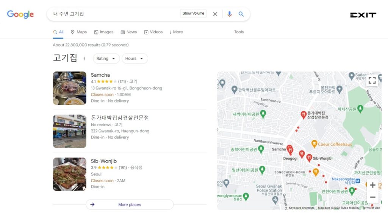Open the map Terms of Use link
Viewport: 388px width, 217px height.
(371, 208)
